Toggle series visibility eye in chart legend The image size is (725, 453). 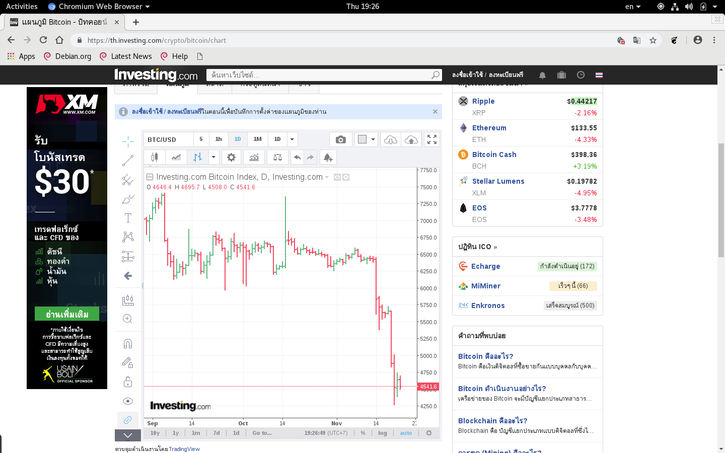(x=337, y=177)
